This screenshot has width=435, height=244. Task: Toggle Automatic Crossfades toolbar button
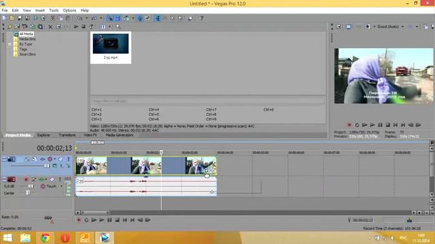pyautogui.click(x=118, y=18)
